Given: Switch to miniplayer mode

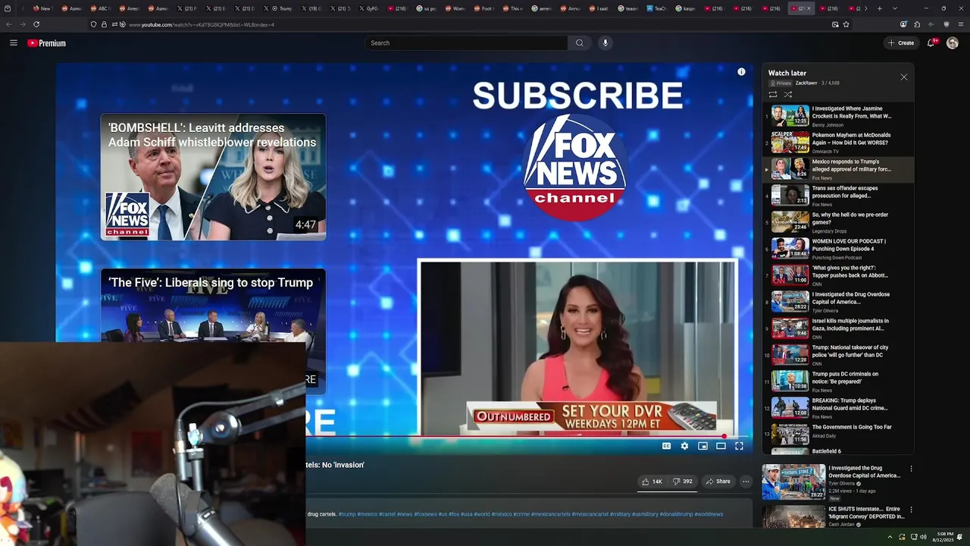Looking at the screenshot, I should click(702, 446).
